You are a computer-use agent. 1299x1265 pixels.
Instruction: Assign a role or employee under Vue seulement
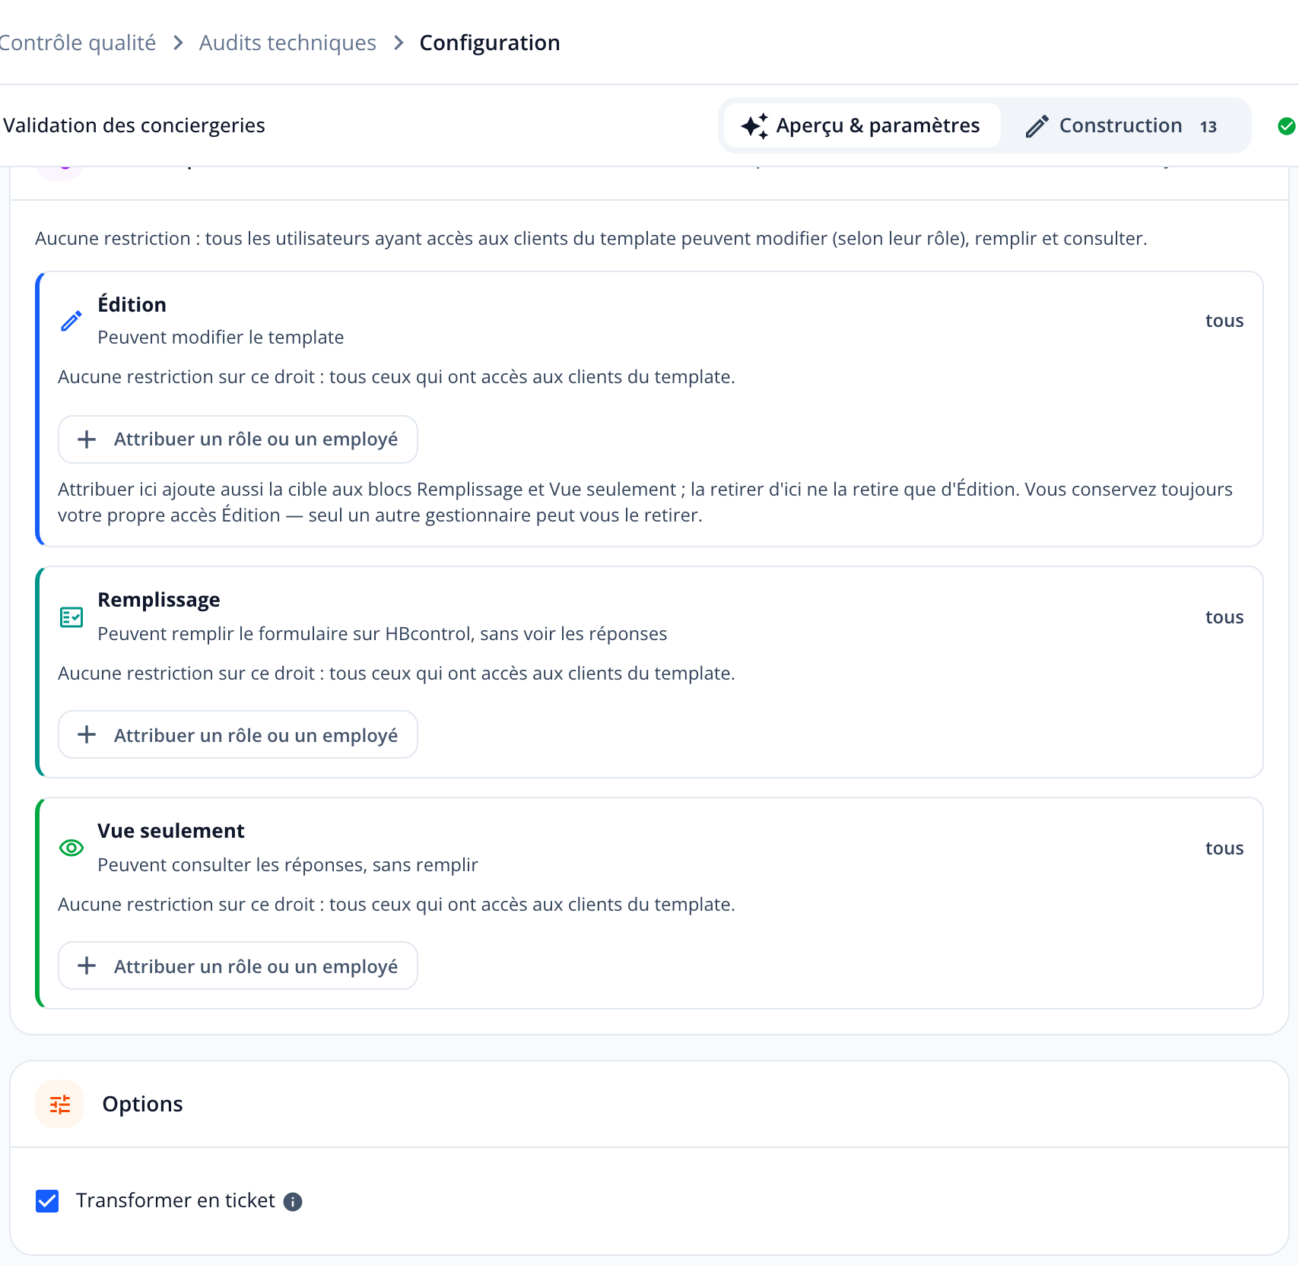click(238, 965)
